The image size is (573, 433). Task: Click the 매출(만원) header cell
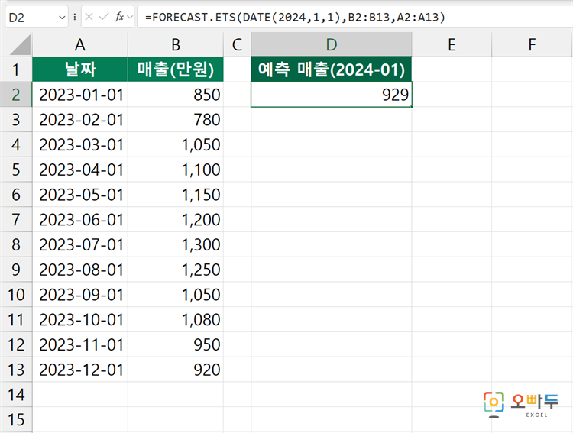tap(176, 69)
